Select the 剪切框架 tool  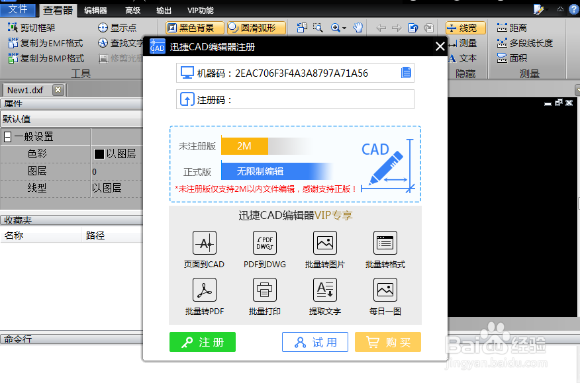pyautogui.click(x=32, y=28)
